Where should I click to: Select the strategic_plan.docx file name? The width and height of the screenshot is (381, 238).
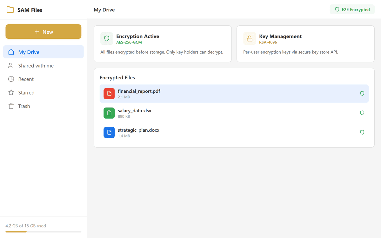point(138,130)
